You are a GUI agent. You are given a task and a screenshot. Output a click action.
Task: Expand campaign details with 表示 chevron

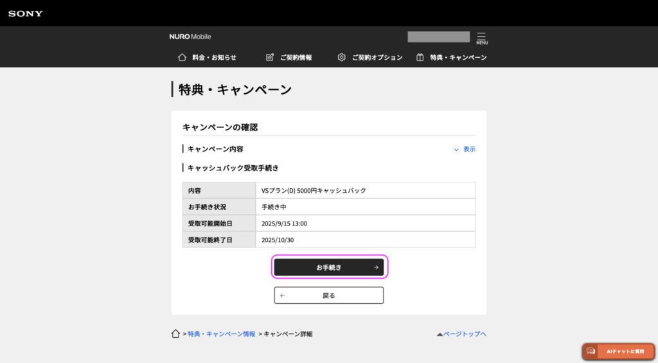click(457, 149)
